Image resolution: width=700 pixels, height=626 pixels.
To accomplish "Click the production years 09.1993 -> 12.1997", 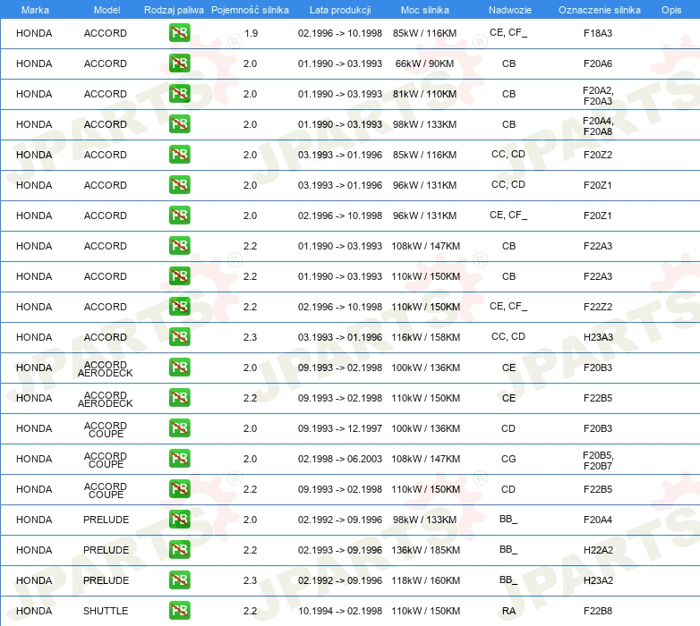I will tap(340, 428).
